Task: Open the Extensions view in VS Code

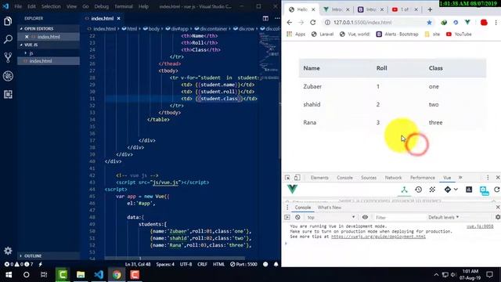Action: (8, 94)
